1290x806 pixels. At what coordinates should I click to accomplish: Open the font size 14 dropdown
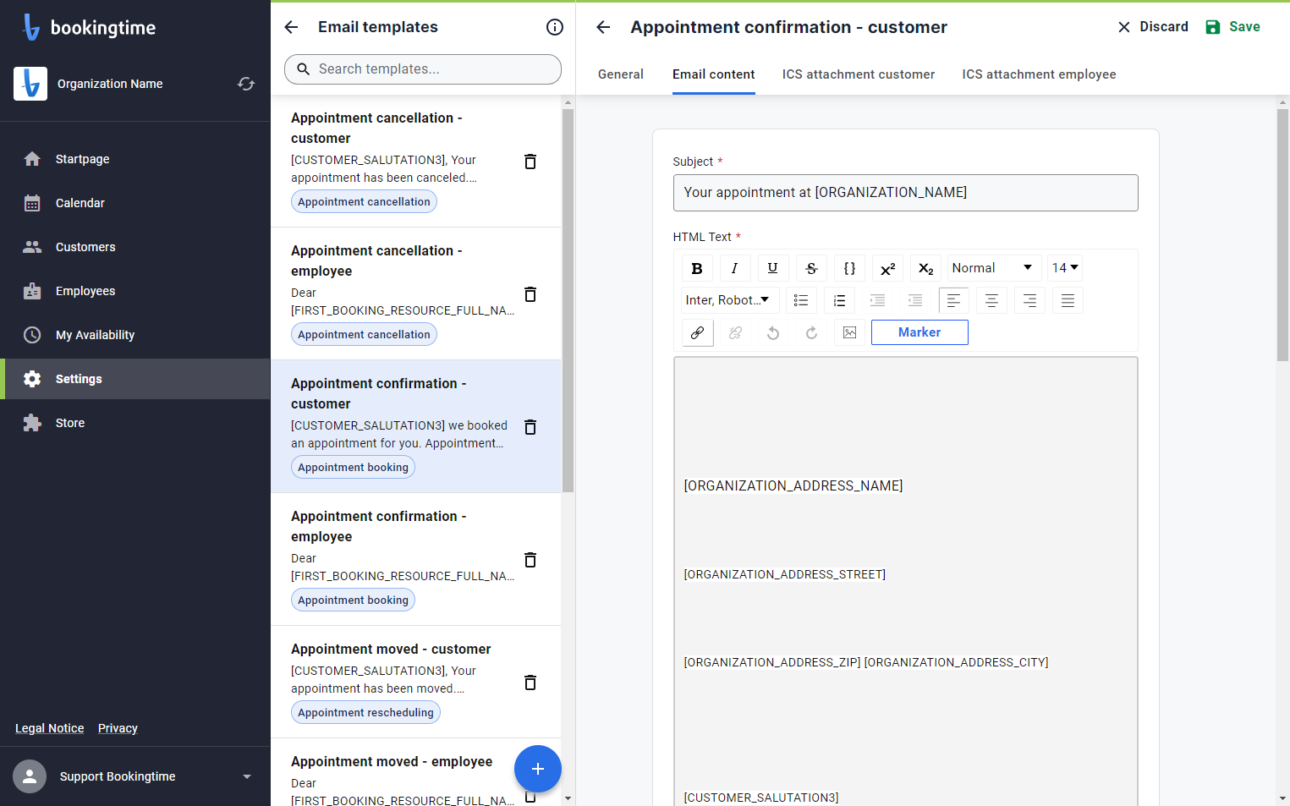click(x=1065, y=268)
